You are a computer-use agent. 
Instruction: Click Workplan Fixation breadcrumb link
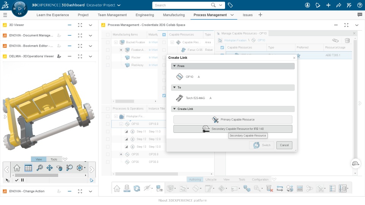pyautogui.click(x=235, y=41)
